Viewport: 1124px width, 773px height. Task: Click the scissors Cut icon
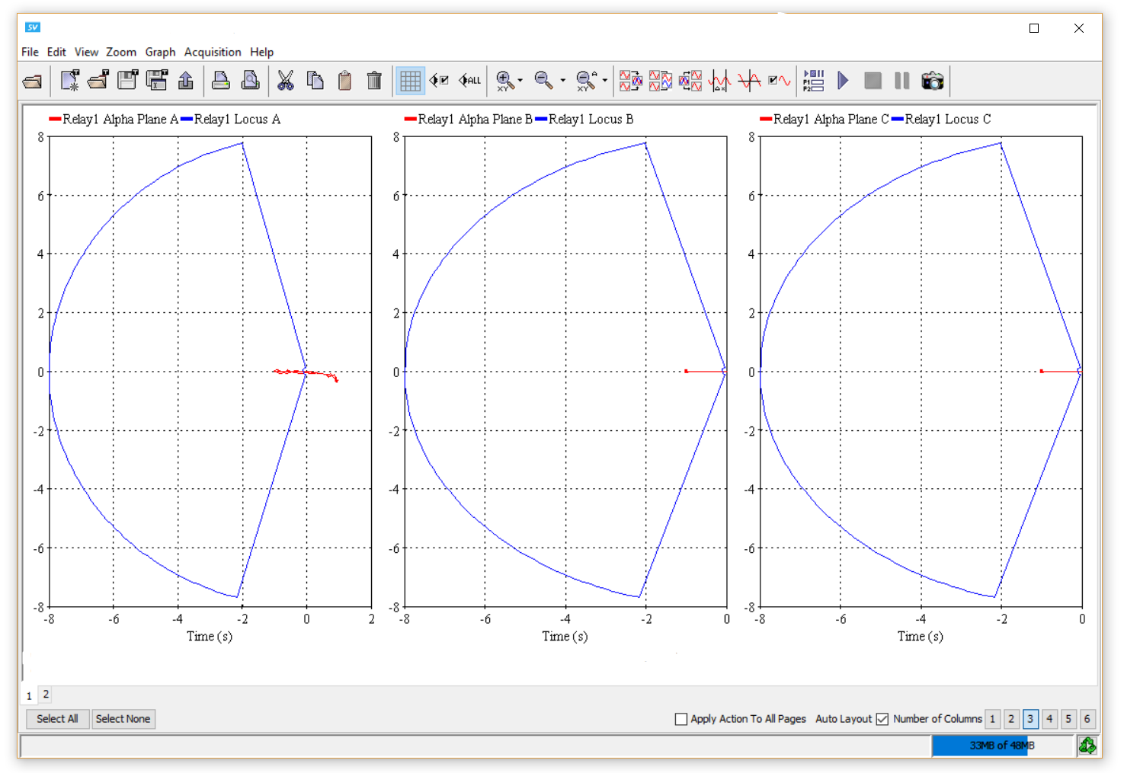tap(286, 81)
